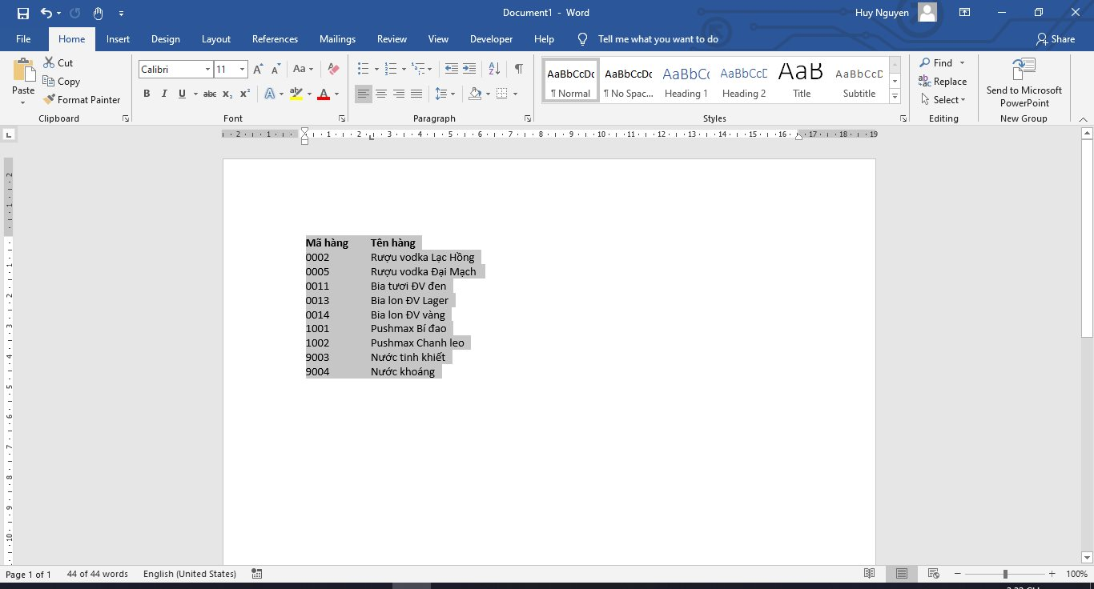The width and height of the screenshot is (1094, 589).
Task: Expand the Change Case menu
Action: click(304, 70)
